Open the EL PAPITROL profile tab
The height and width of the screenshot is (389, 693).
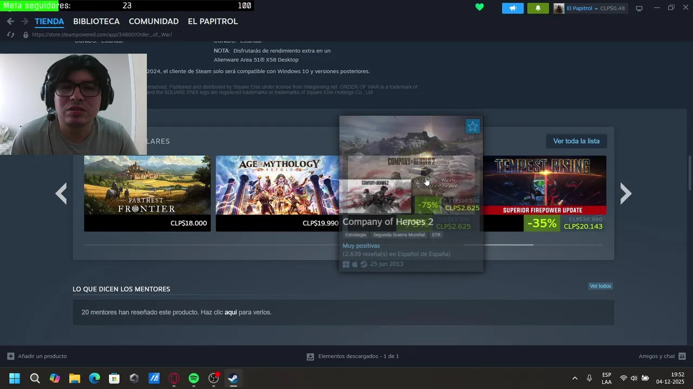click(213, 21)
